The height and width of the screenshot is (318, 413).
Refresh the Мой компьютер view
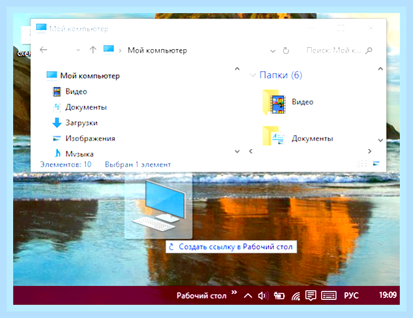pos(286,51)
